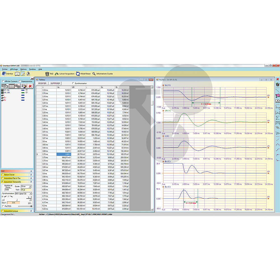This screenshot has height=280, width=280.
Task: Click the SUPPRIMER button
Action: (55, 83)
